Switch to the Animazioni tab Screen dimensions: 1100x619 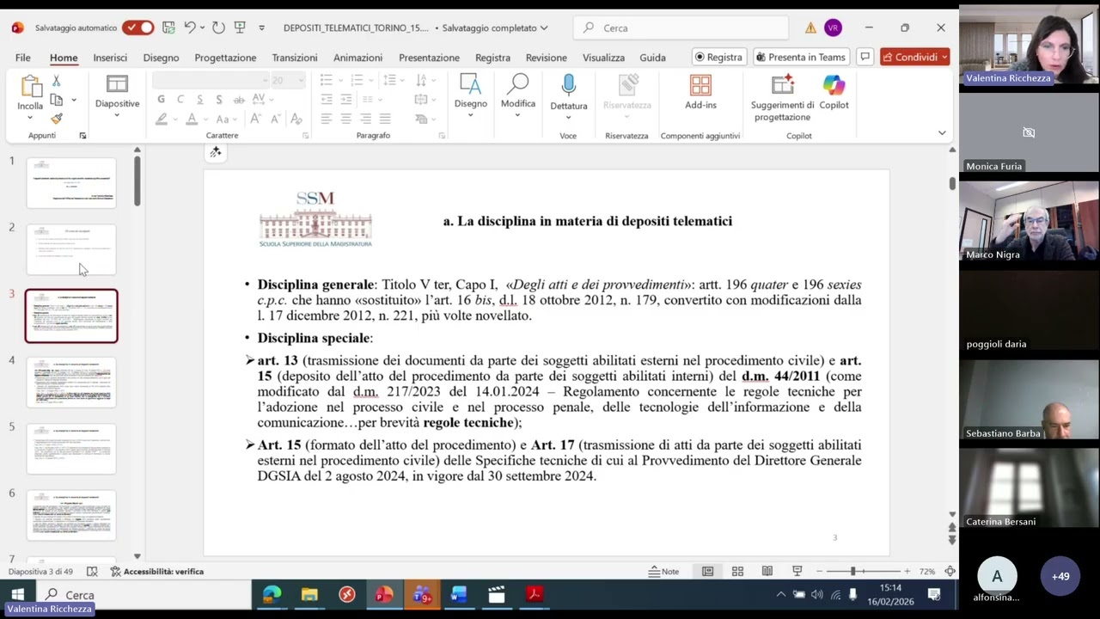[357, 58]
